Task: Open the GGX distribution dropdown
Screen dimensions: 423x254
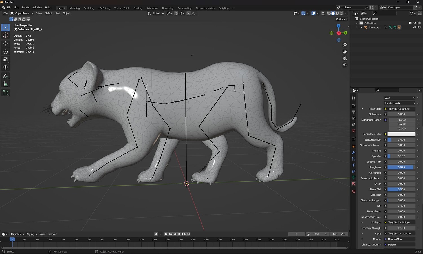Action: (400, 98)
